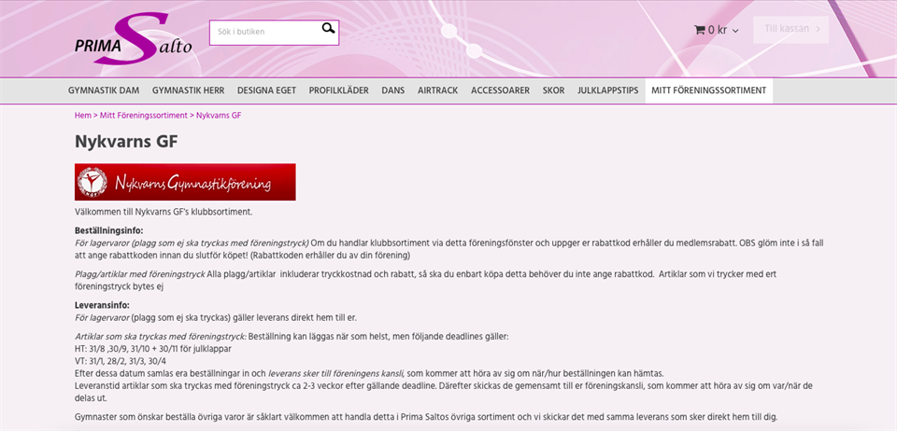This screenshot has height=431, width=897.
Task: Click the Prima Salto logo
Action: coord(134,37)
